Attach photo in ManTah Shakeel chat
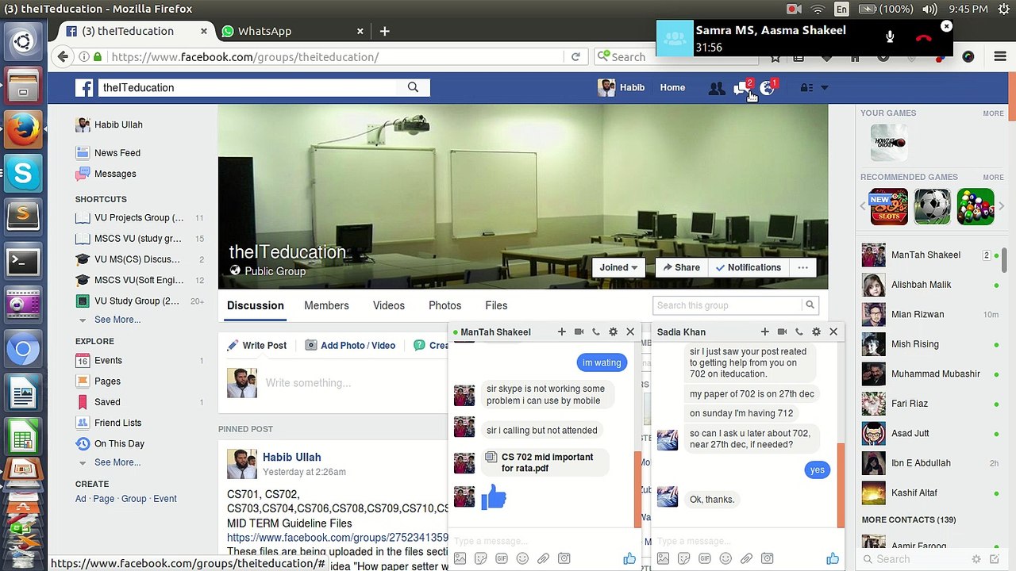1016x571 pixels. tap(460, 558)
